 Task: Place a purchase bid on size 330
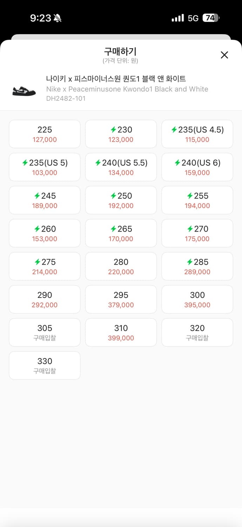[x=45, y=365]
